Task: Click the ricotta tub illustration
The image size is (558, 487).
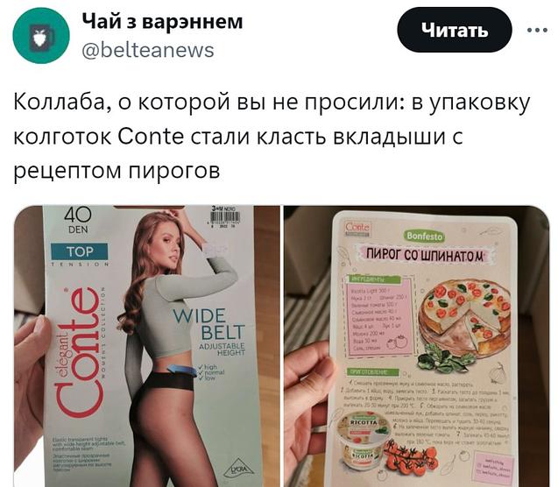Action: point(363,441)
